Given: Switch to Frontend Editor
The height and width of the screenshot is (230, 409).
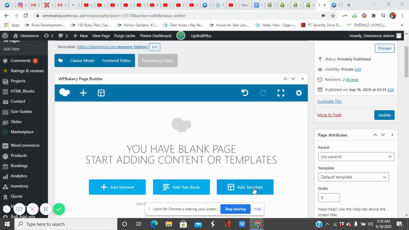Looking at the screenshot, I should 116,60.
